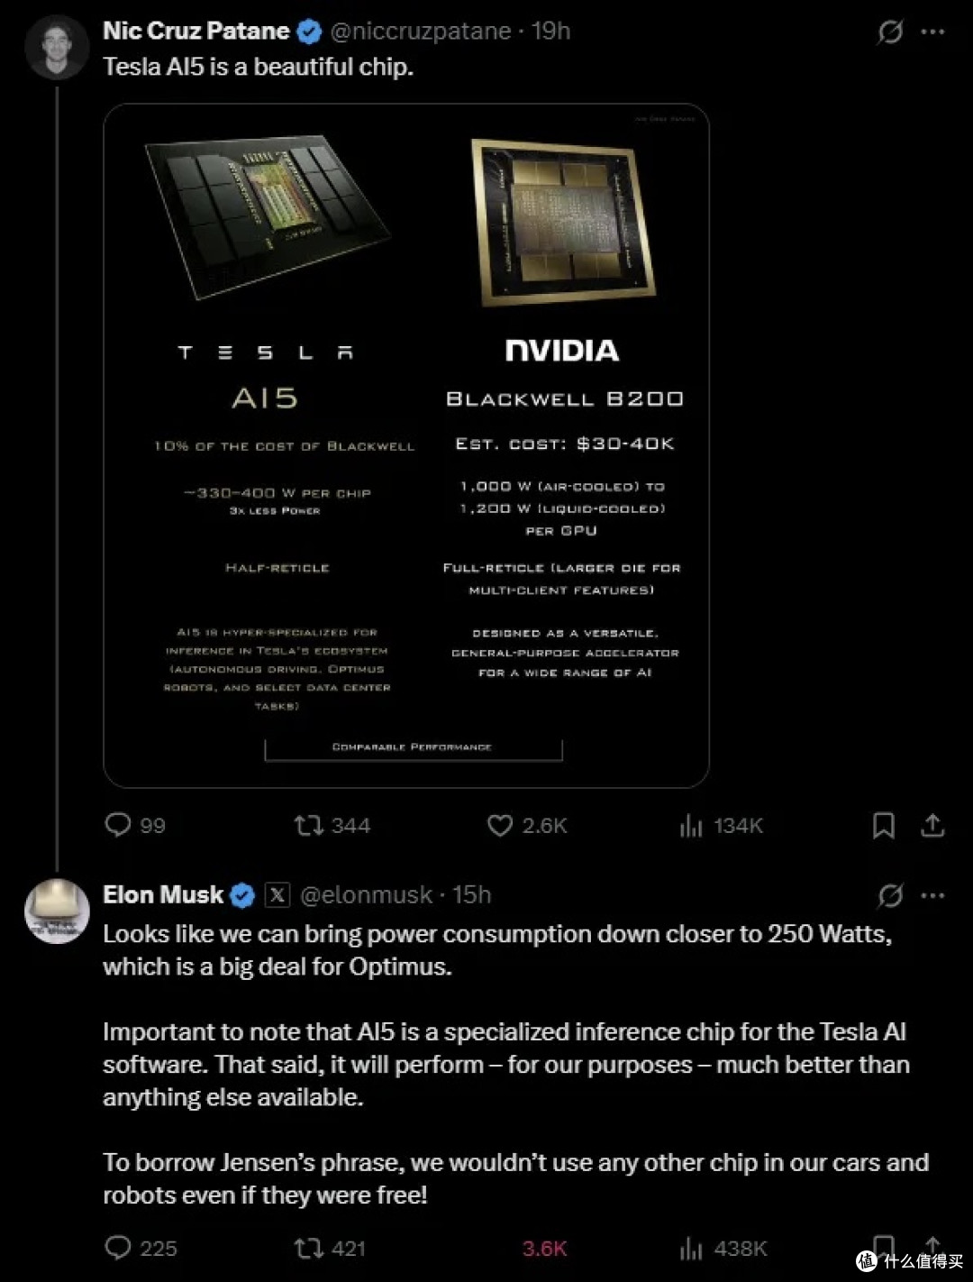Open Elon Musk's profile avatar
973x1282 pixels.
coord(57,911)
